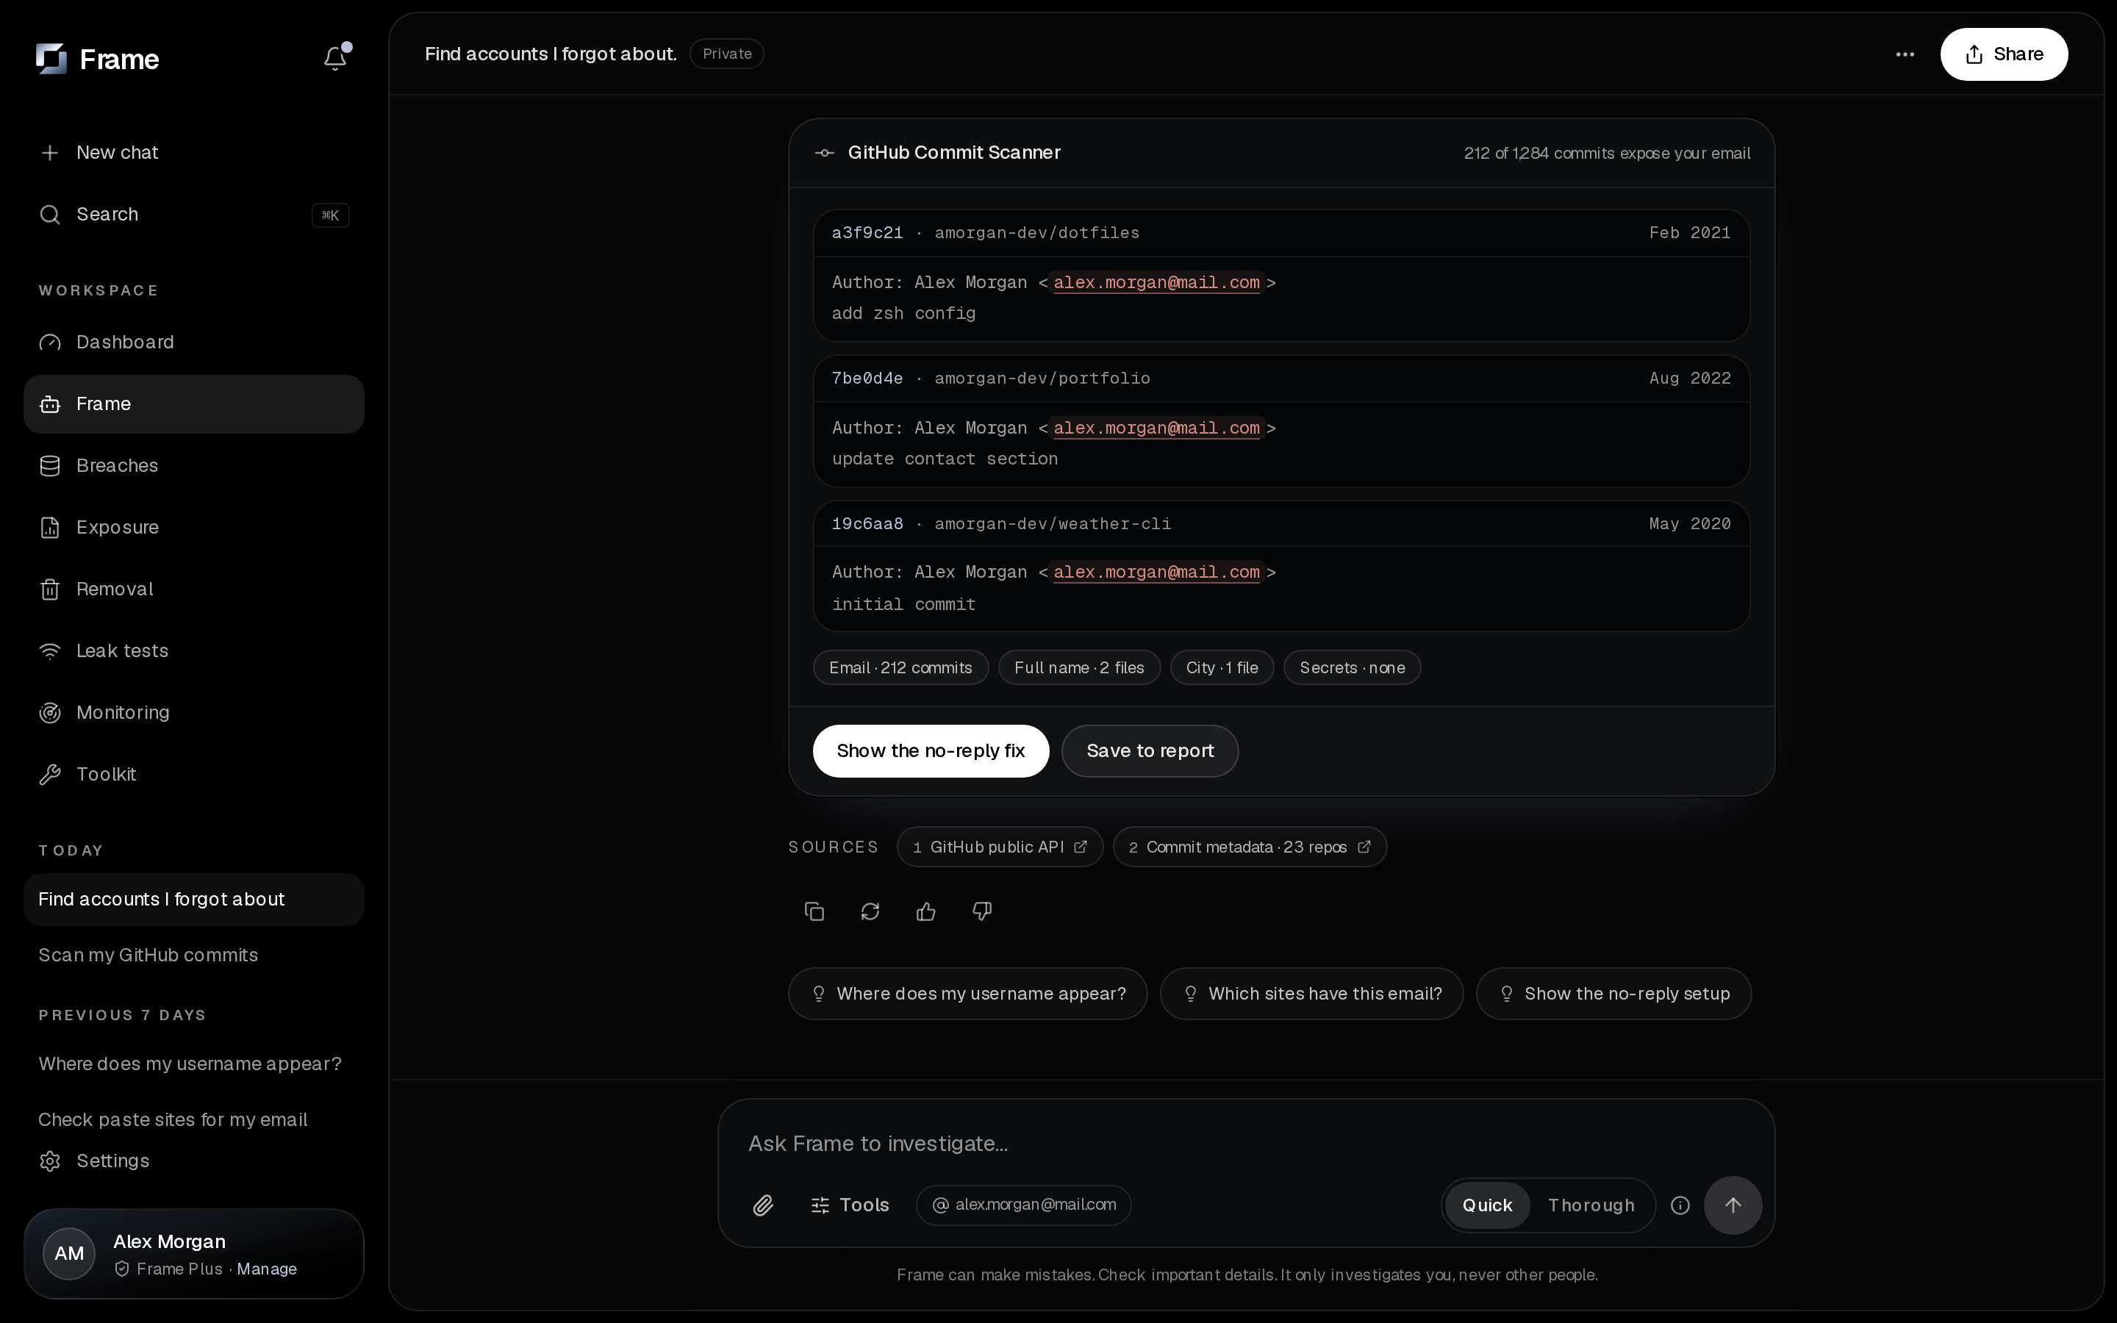Image resolution: width=2117 pixels, height=1323 pixels.
Task: Open the Tools menu in composer
Action: click(x=850, y=1205)
